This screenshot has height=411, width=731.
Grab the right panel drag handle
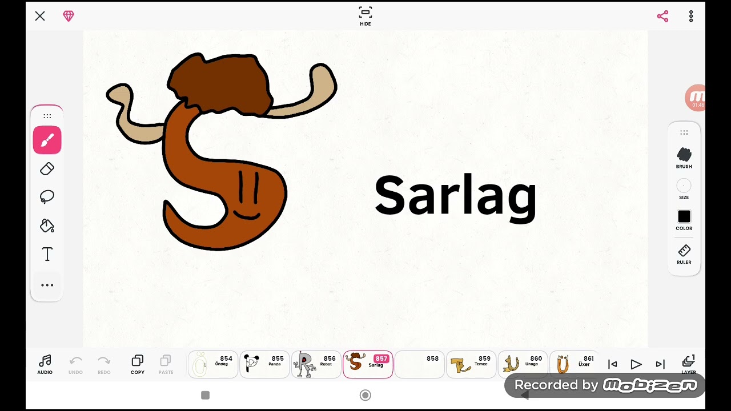click(x=684, y=132)
